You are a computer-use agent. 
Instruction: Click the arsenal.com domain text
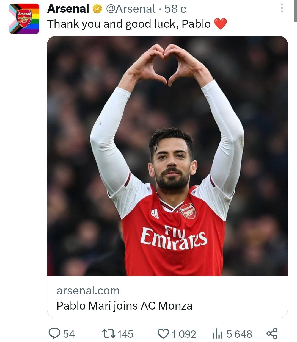(x=88, y=291)
